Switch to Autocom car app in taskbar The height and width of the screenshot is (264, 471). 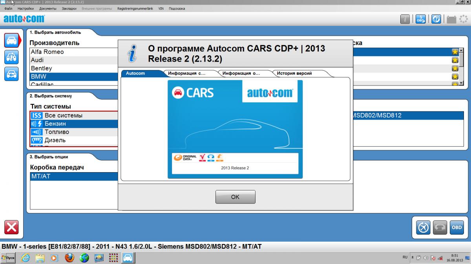coord(128,258)
